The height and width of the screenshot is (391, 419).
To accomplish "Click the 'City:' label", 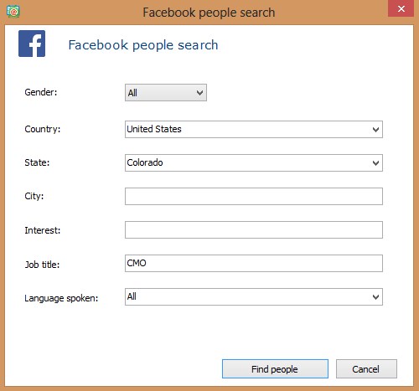I will point(34,196).
